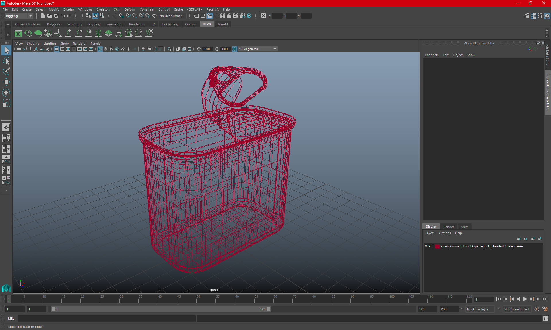
Task: Open Channels menu in Channel Box
Action: [431, 55]
